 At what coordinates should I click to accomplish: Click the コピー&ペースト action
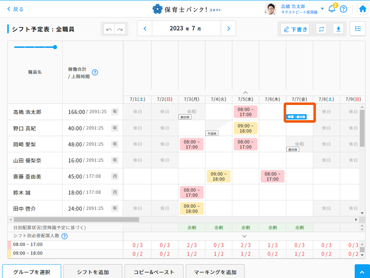click(154, 272)
